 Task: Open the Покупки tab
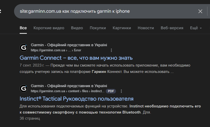tap(98, 28)
